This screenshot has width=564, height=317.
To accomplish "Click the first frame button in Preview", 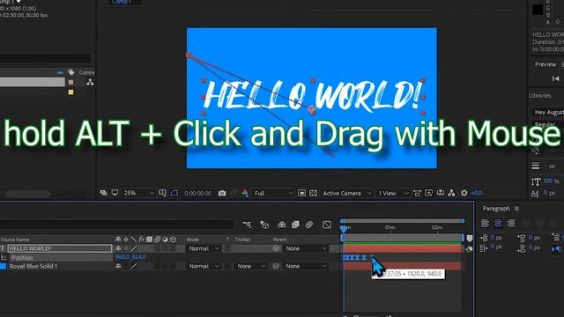I will pos(555,78).
